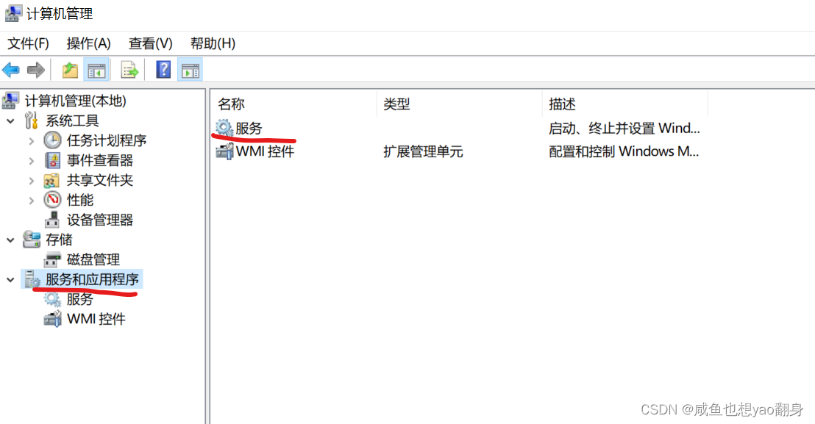
Task: Click the Up one level folder icon
Action: pos(70,70)
